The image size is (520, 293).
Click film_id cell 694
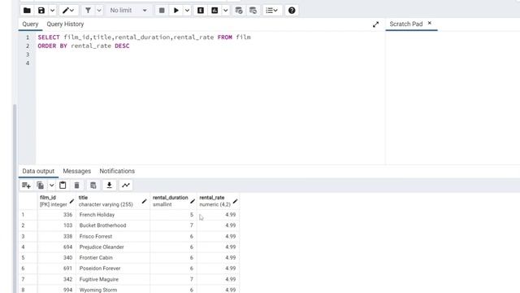57,247
